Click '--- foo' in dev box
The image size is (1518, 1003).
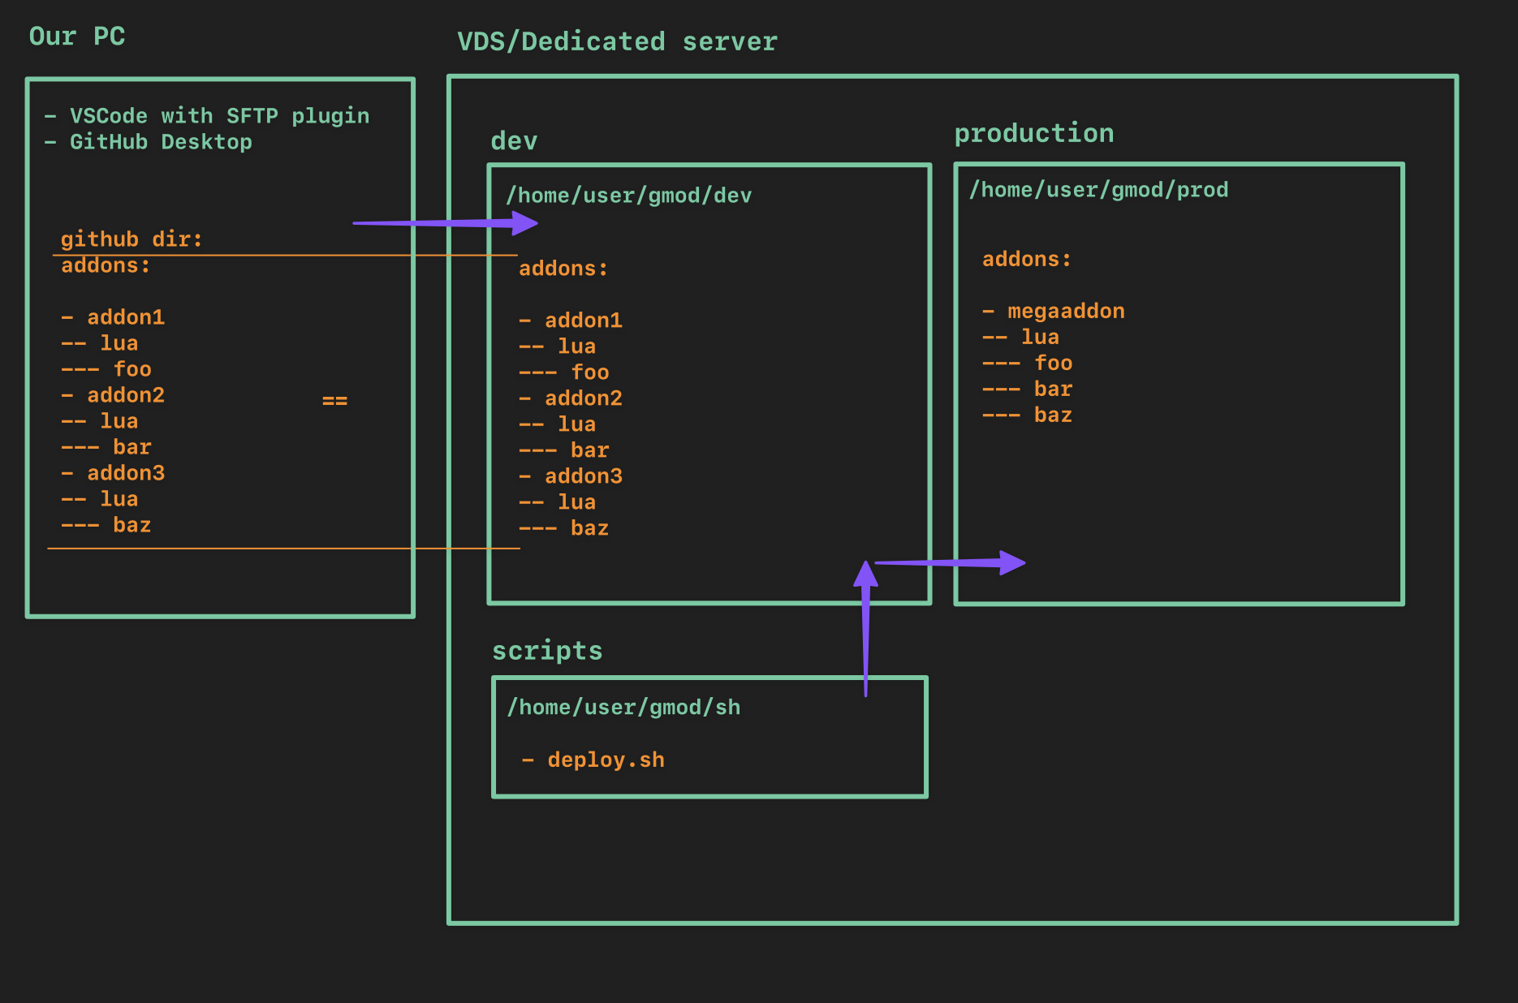(564, 372)
